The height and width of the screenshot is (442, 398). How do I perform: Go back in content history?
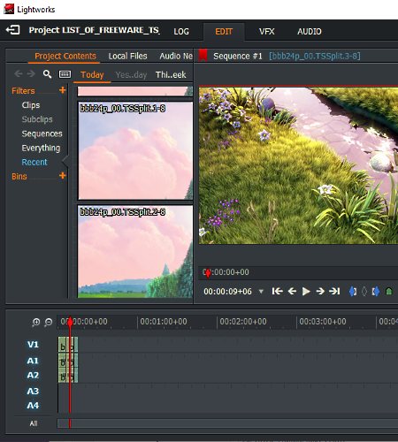[19, 73]
